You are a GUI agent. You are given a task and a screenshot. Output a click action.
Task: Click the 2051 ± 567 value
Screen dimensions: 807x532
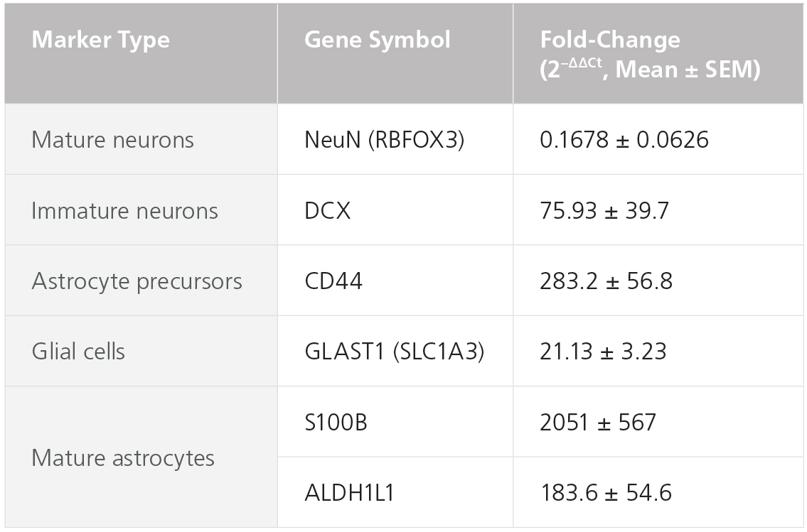pyautogui.click(x=598, y=422)
